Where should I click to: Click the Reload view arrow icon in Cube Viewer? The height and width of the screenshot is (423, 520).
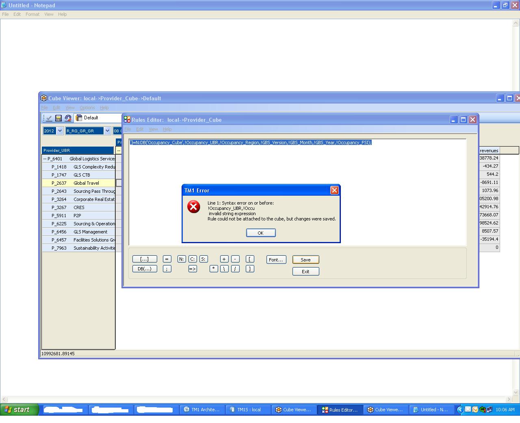(68, 118)
